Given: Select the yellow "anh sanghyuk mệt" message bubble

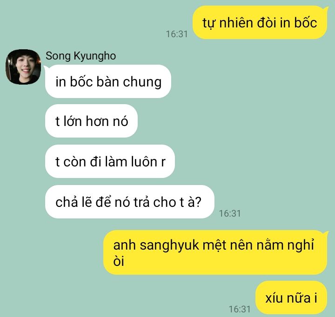Looking at the screenshot, I should click(215, 252).
